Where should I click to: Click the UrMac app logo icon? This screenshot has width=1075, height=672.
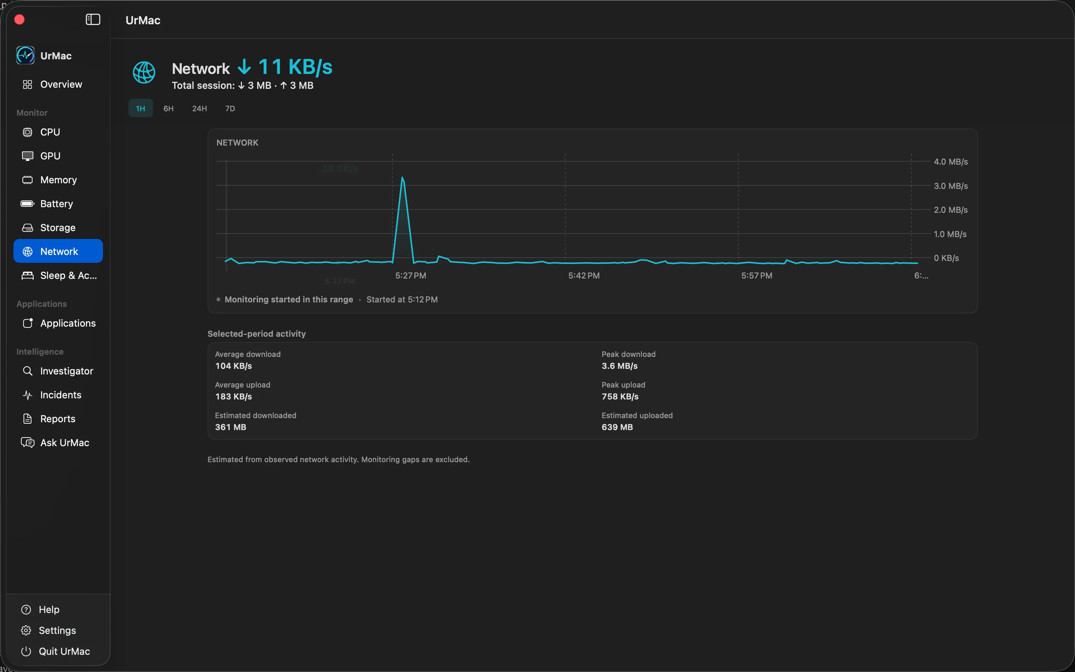tap(25, 56)
